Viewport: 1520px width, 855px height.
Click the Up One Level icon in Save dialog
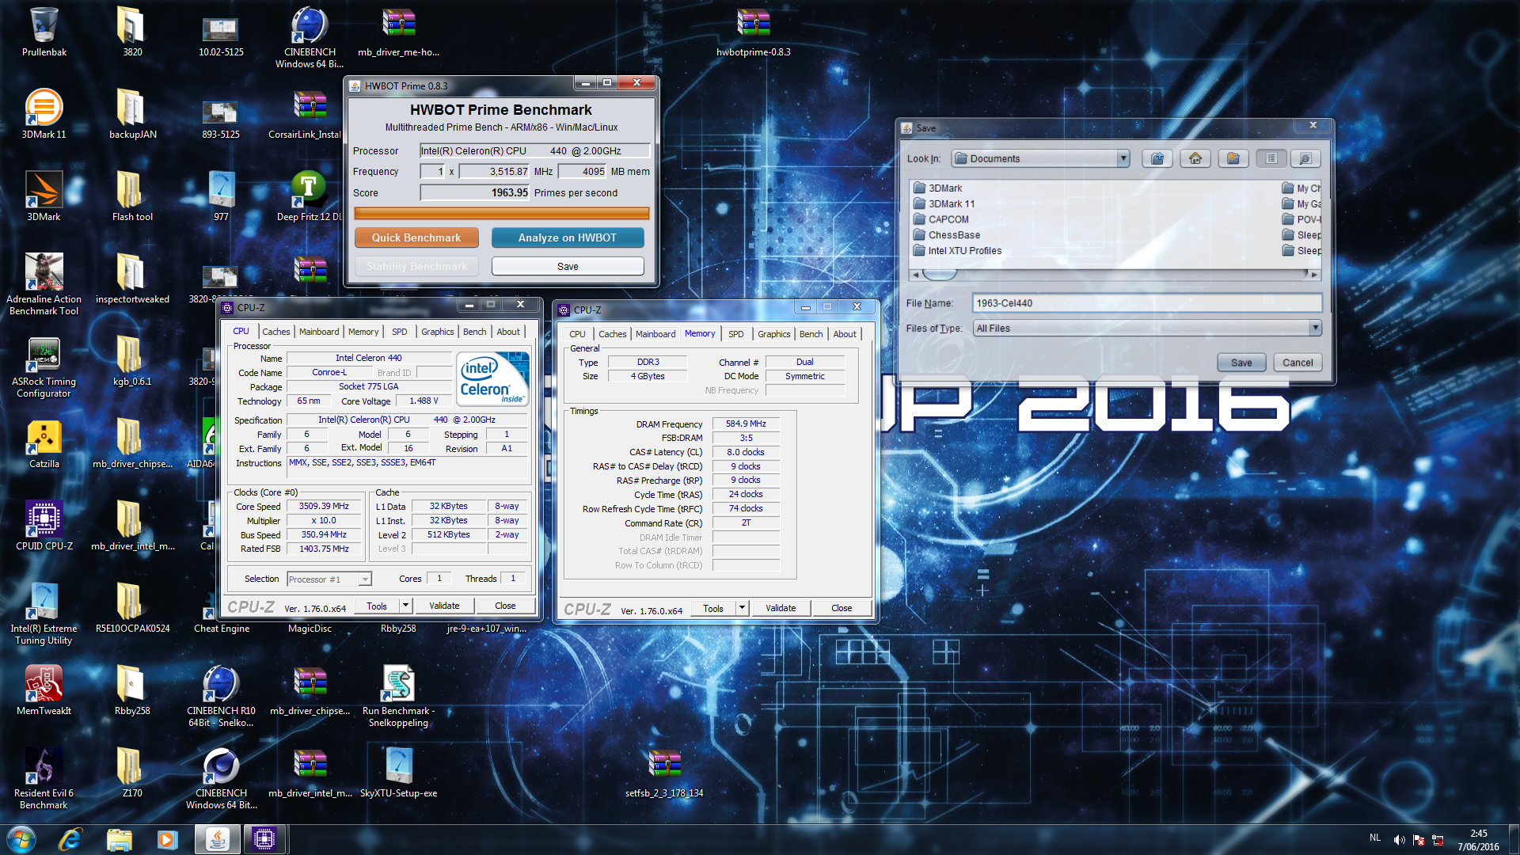click(x=1157, y=158)
